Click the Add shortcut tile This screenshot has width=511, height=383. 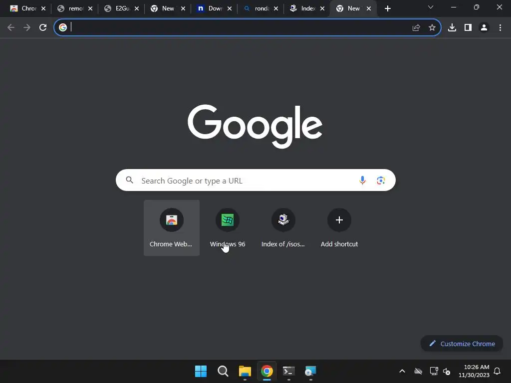339,227
